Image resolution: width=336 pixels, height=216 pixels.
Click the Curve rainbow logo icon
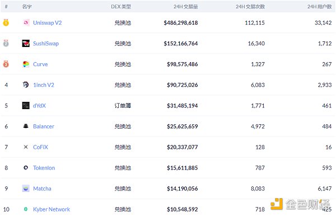26,64
